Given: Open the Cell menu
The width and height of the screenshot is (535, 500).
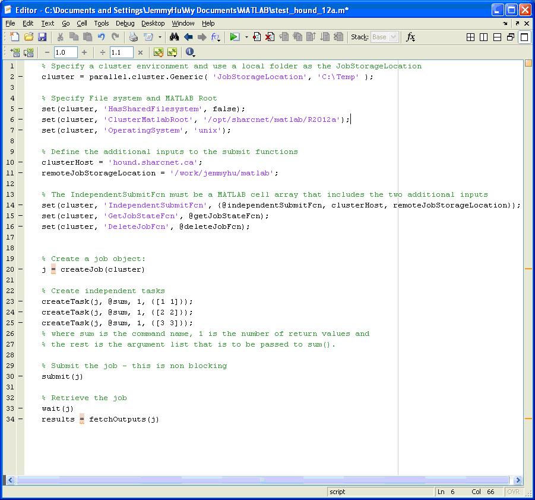Looking at the screenshot, I should click(82, 23).
